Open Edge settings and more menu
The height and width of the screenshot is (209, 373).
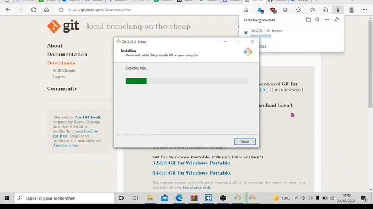[x=365, y=10]
